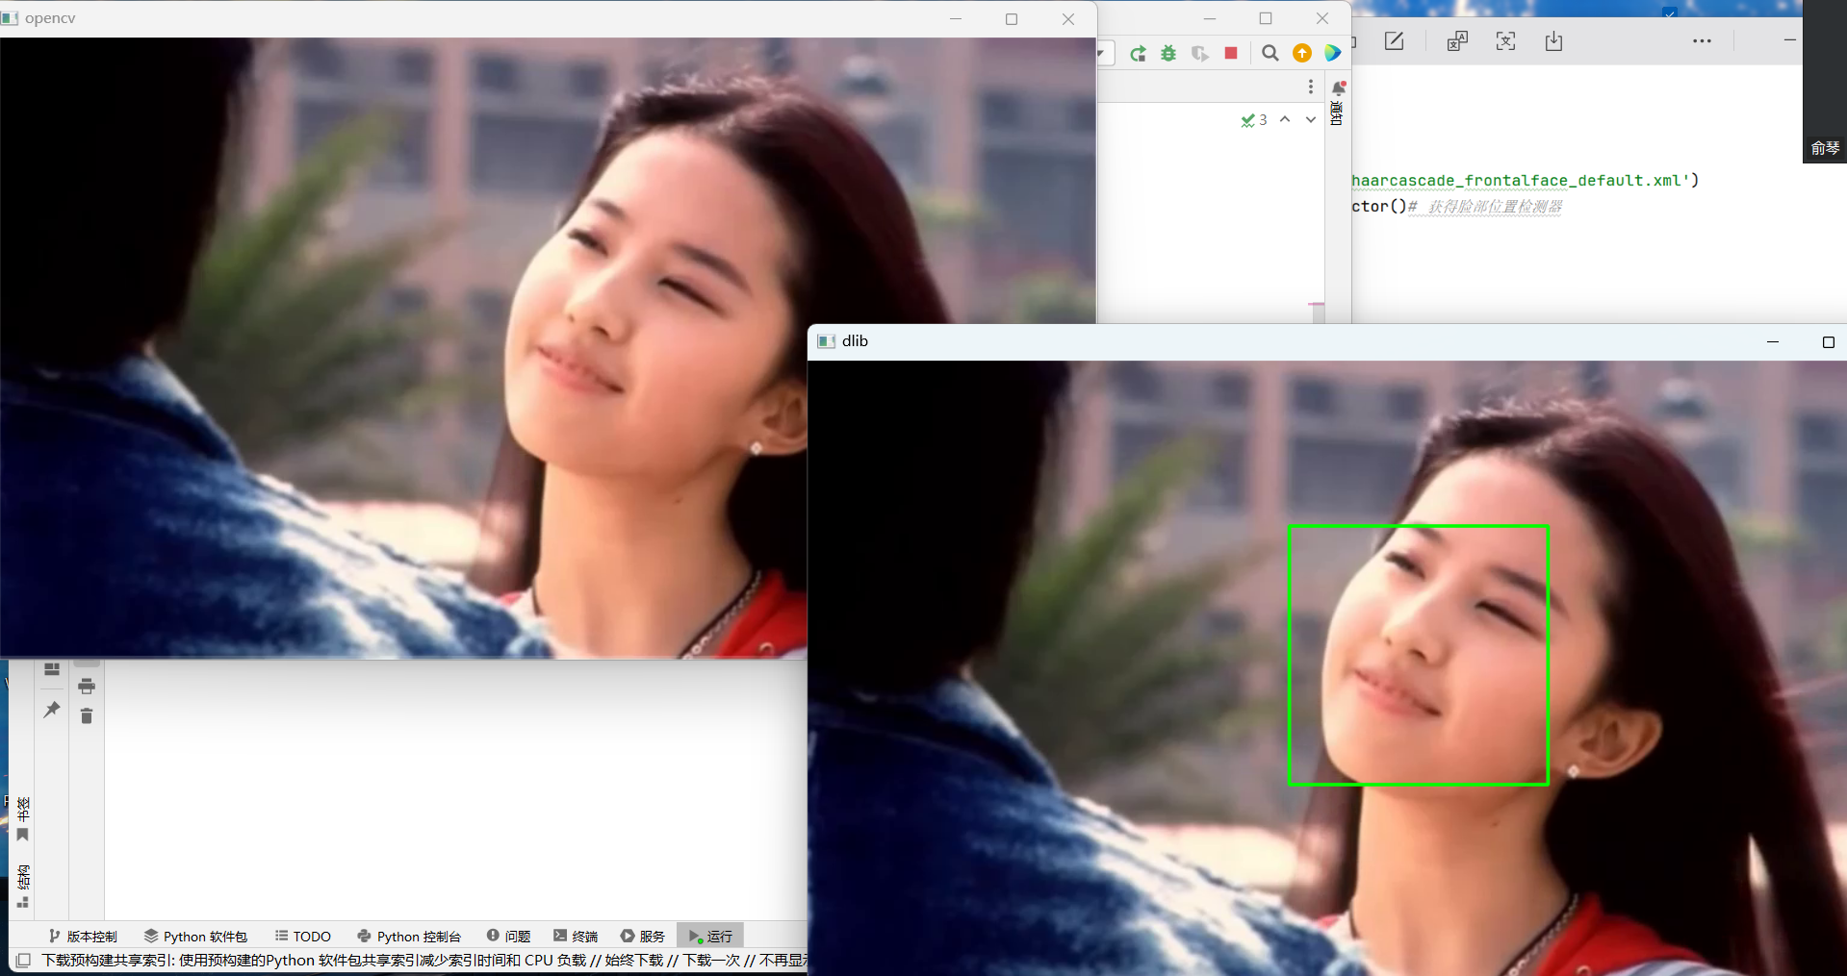Click the colorful Code With Me icon

pyautogui.click(x=1333, y=53)
